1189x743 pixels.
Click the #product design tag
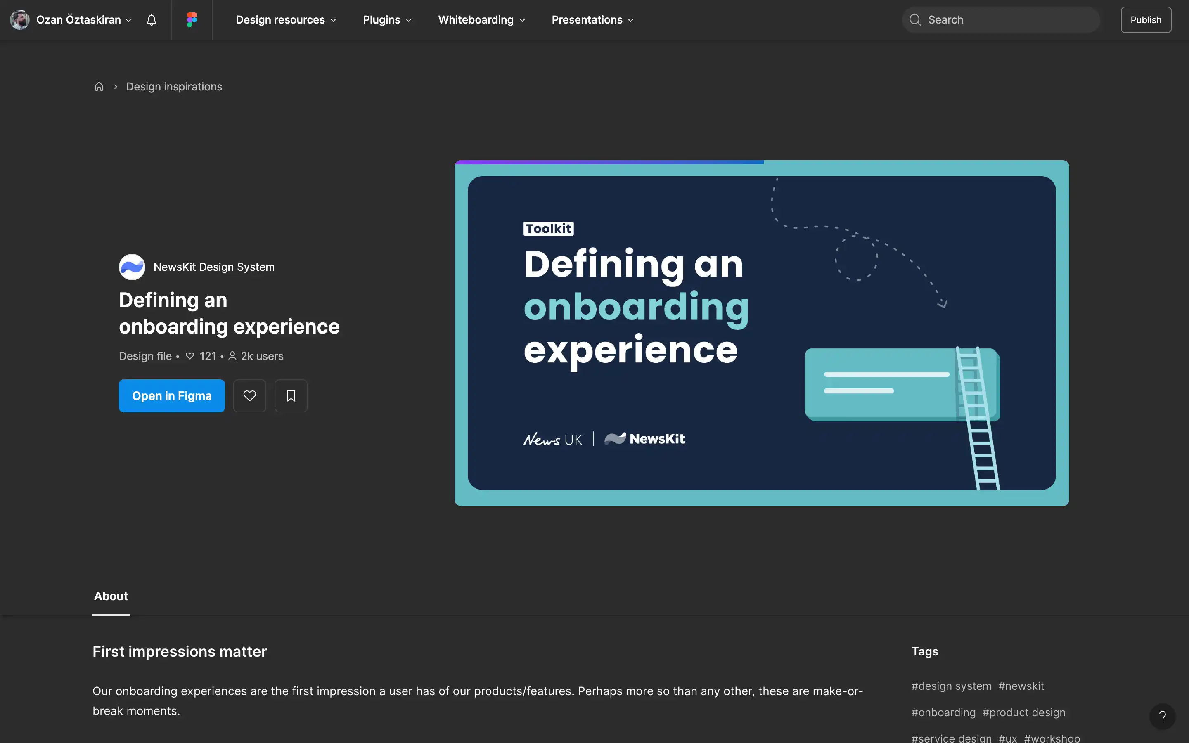[1024, 712]
